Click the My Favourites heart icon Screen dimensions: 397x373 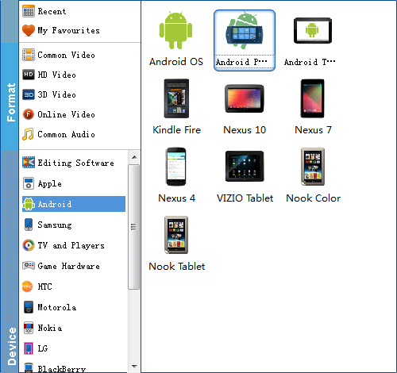tap(29, 30)
